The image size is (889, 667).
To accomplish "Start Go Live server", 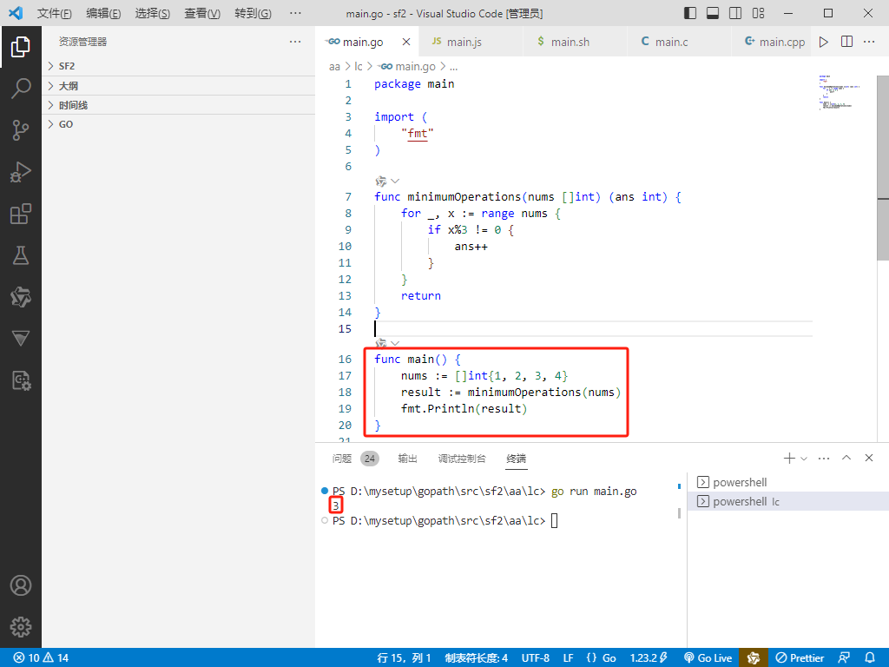I will (x=708, y=658).
